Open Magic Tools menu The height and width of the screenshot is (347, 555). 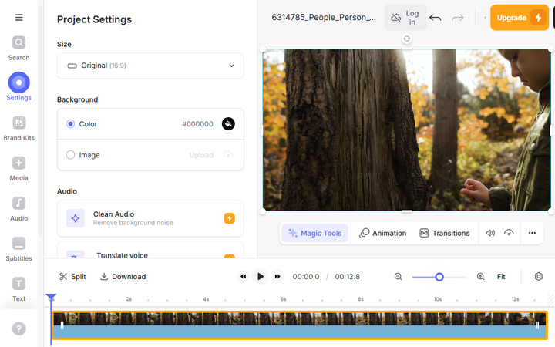tap(314, 233)
